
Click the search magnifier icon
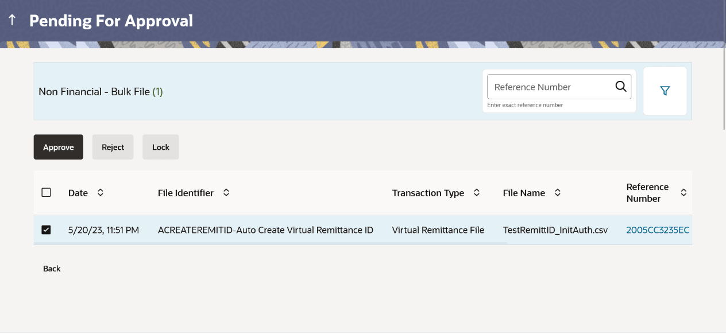tap(620, 87)
